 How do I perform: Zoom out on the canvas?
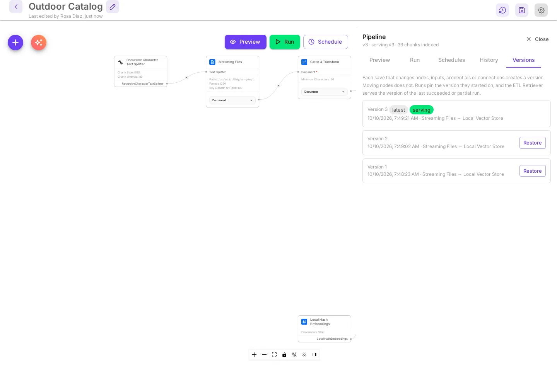point(264,354)
